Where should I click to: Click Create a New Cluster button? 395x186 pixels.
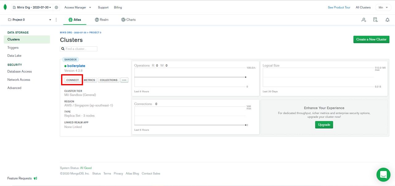click(371, 39)
